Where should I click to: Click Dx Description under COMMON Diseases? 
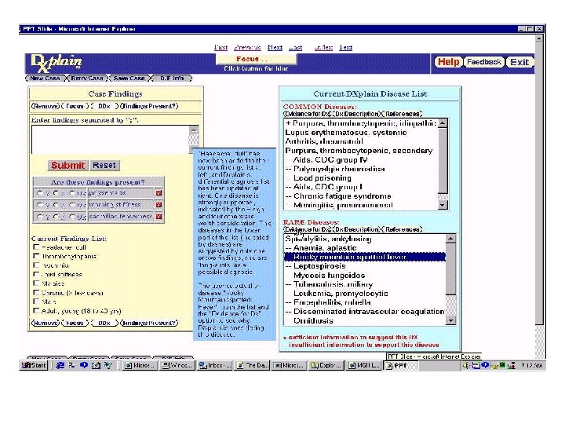[357, 114]
